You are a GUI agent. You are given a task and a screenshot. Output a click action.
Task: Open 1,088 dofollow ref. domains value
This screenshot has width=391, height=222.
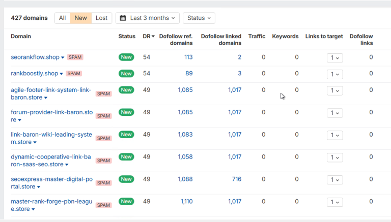point(185,179)
